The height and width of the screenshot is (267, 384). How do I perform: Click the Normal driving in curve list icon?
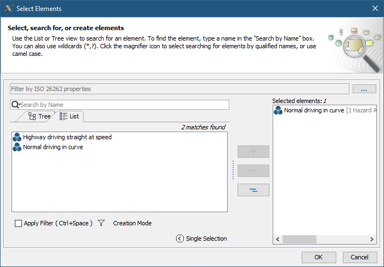[x=16, y=147]
